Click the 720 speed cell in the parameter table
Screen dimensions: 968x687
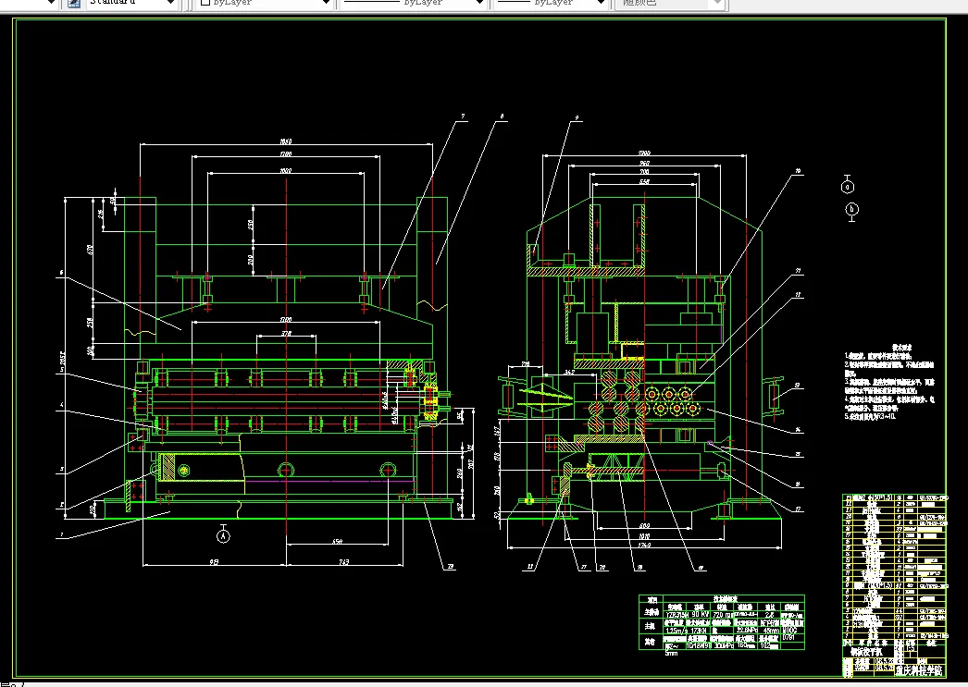pos(722,614)
